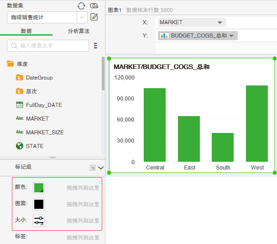Screen dimensions: 277x244
Task: Open the three-dot options next to search
Action: [x=95, y=46]
